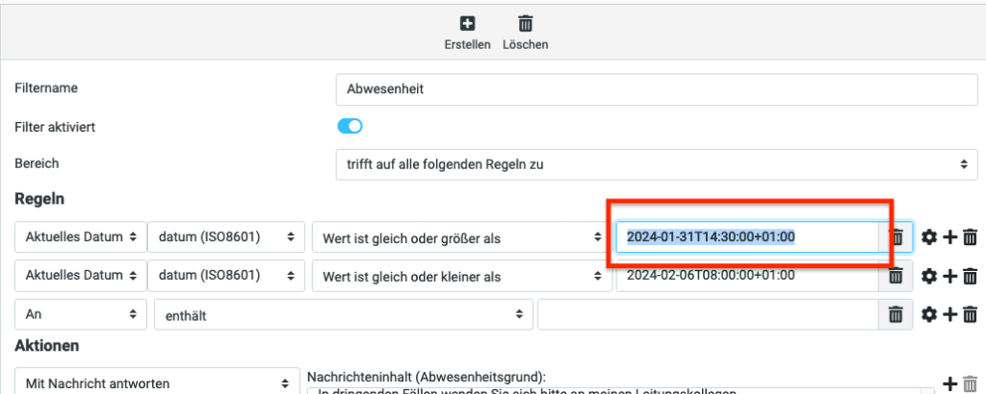Click the Erstellen plus icon in toolbar

point(467,23)
